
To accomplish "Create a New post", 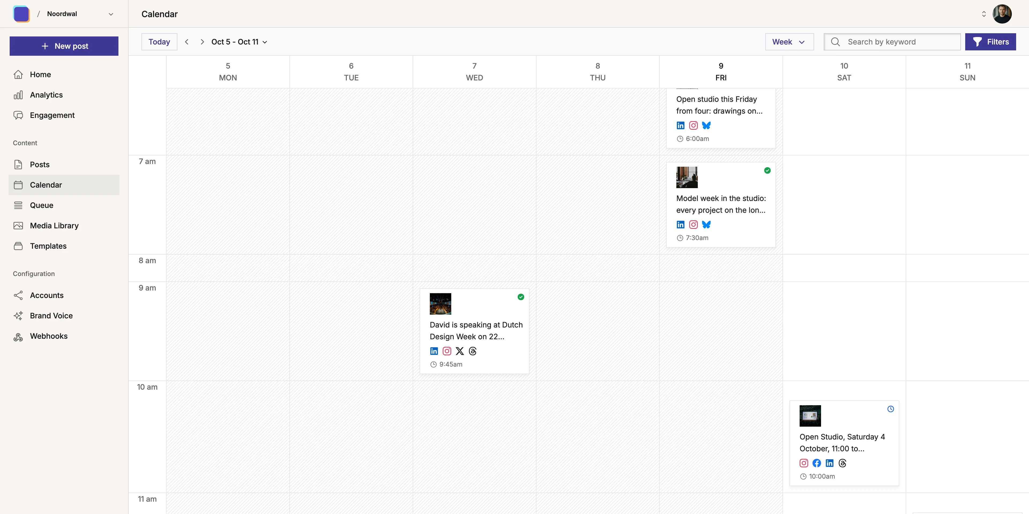I will tap(64, 46).
